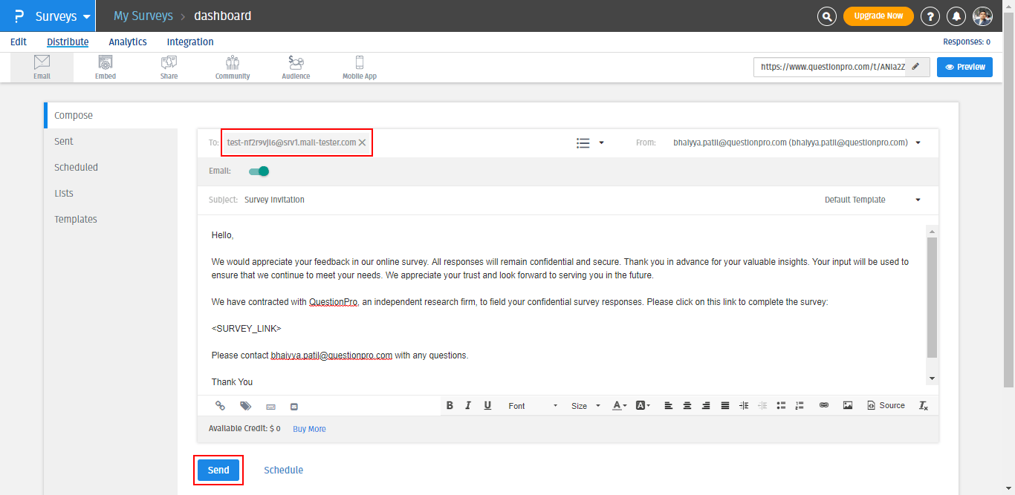Click the search magnifier icon in header
The width and height of the screenshot is (1015, 495).
pos(826,16)
